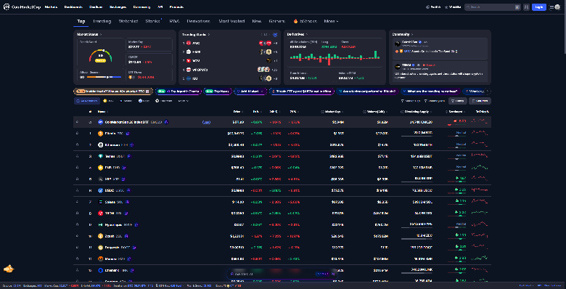The width and height of the screenshot is (566, 289).
Task: Click the blue Log In button
Action: coord(539,7)
